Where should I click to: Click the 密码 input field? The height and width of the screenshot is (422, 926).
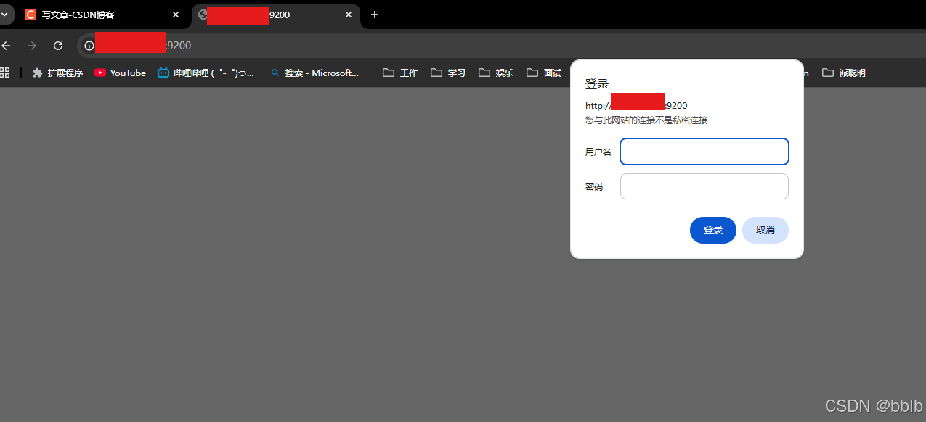pos(704,186)
